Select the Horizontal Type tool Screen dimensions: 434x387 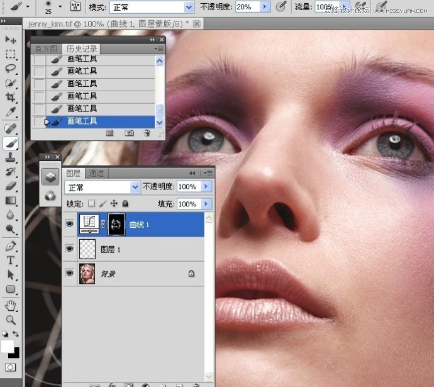coord(11,260)
